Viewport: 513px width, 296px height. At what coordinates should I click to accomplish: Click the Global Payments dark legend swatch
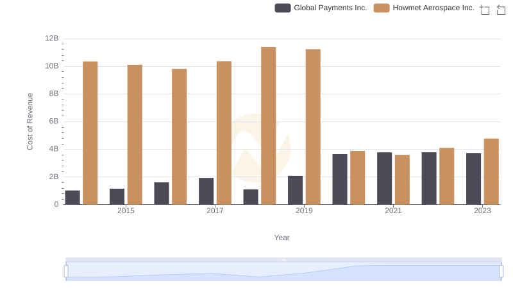pos(283,8)
